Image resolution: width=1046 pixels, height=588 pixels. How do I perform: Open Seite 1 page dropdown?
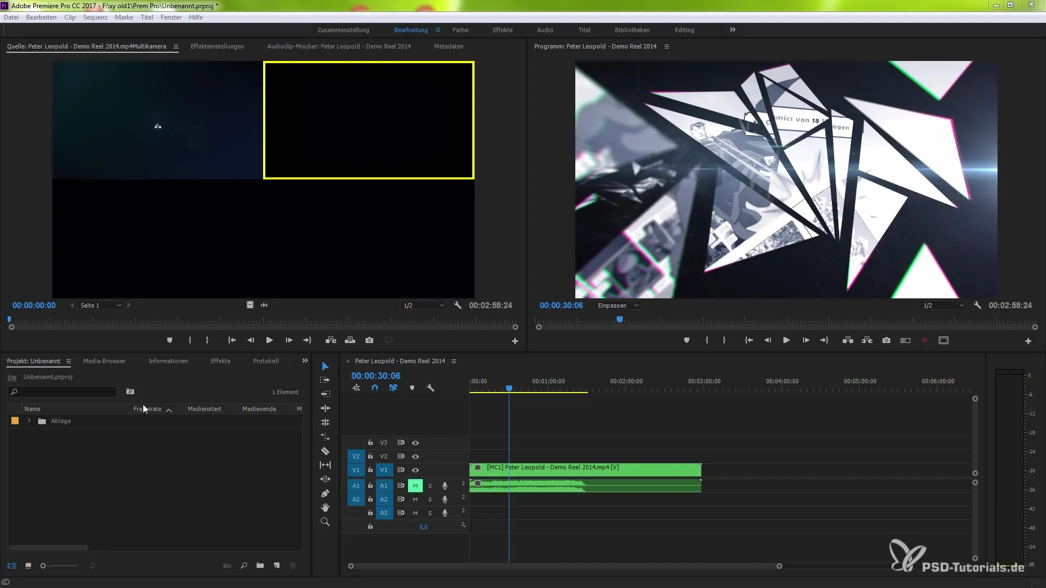(x=100, y=305)
